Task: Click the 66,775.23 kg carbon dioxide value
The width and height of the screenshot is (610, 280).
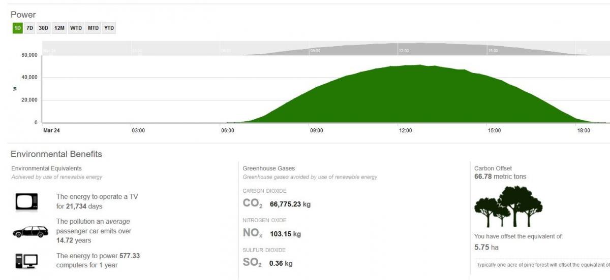Action: tap(290, 204)
